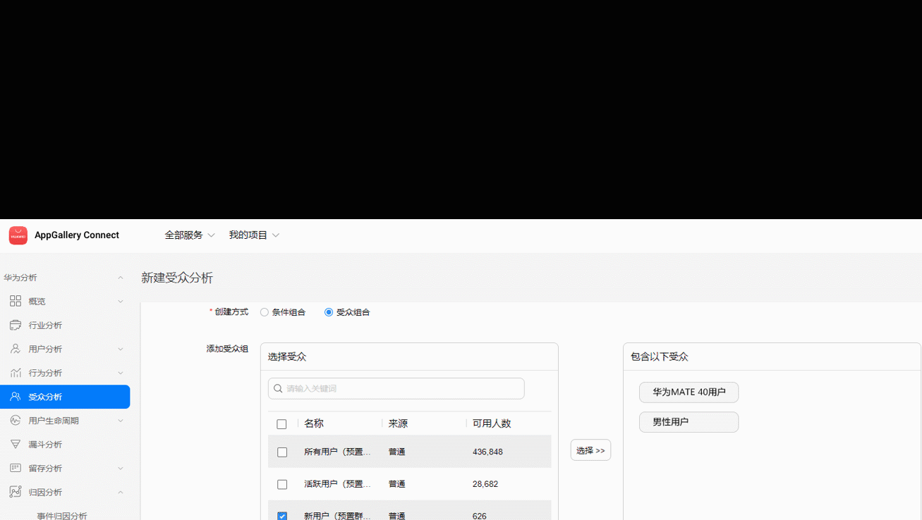Open the 全部服务 dropdown

(x=188, y=235)
